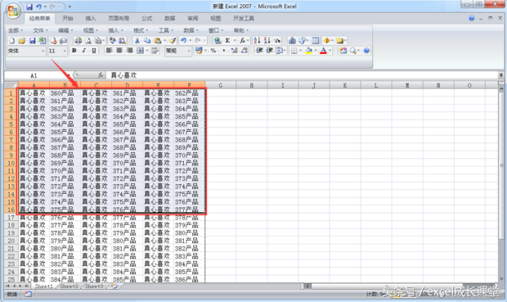Image resolution: width=507 pixels, height=302 pixels.
Task: Toggle Underline formatting
Action: pos(94,51)
